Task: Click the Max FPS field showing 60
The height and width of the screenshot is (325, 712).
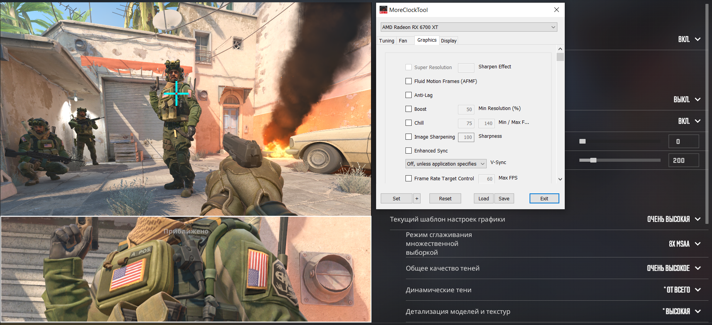Action: 487,179
